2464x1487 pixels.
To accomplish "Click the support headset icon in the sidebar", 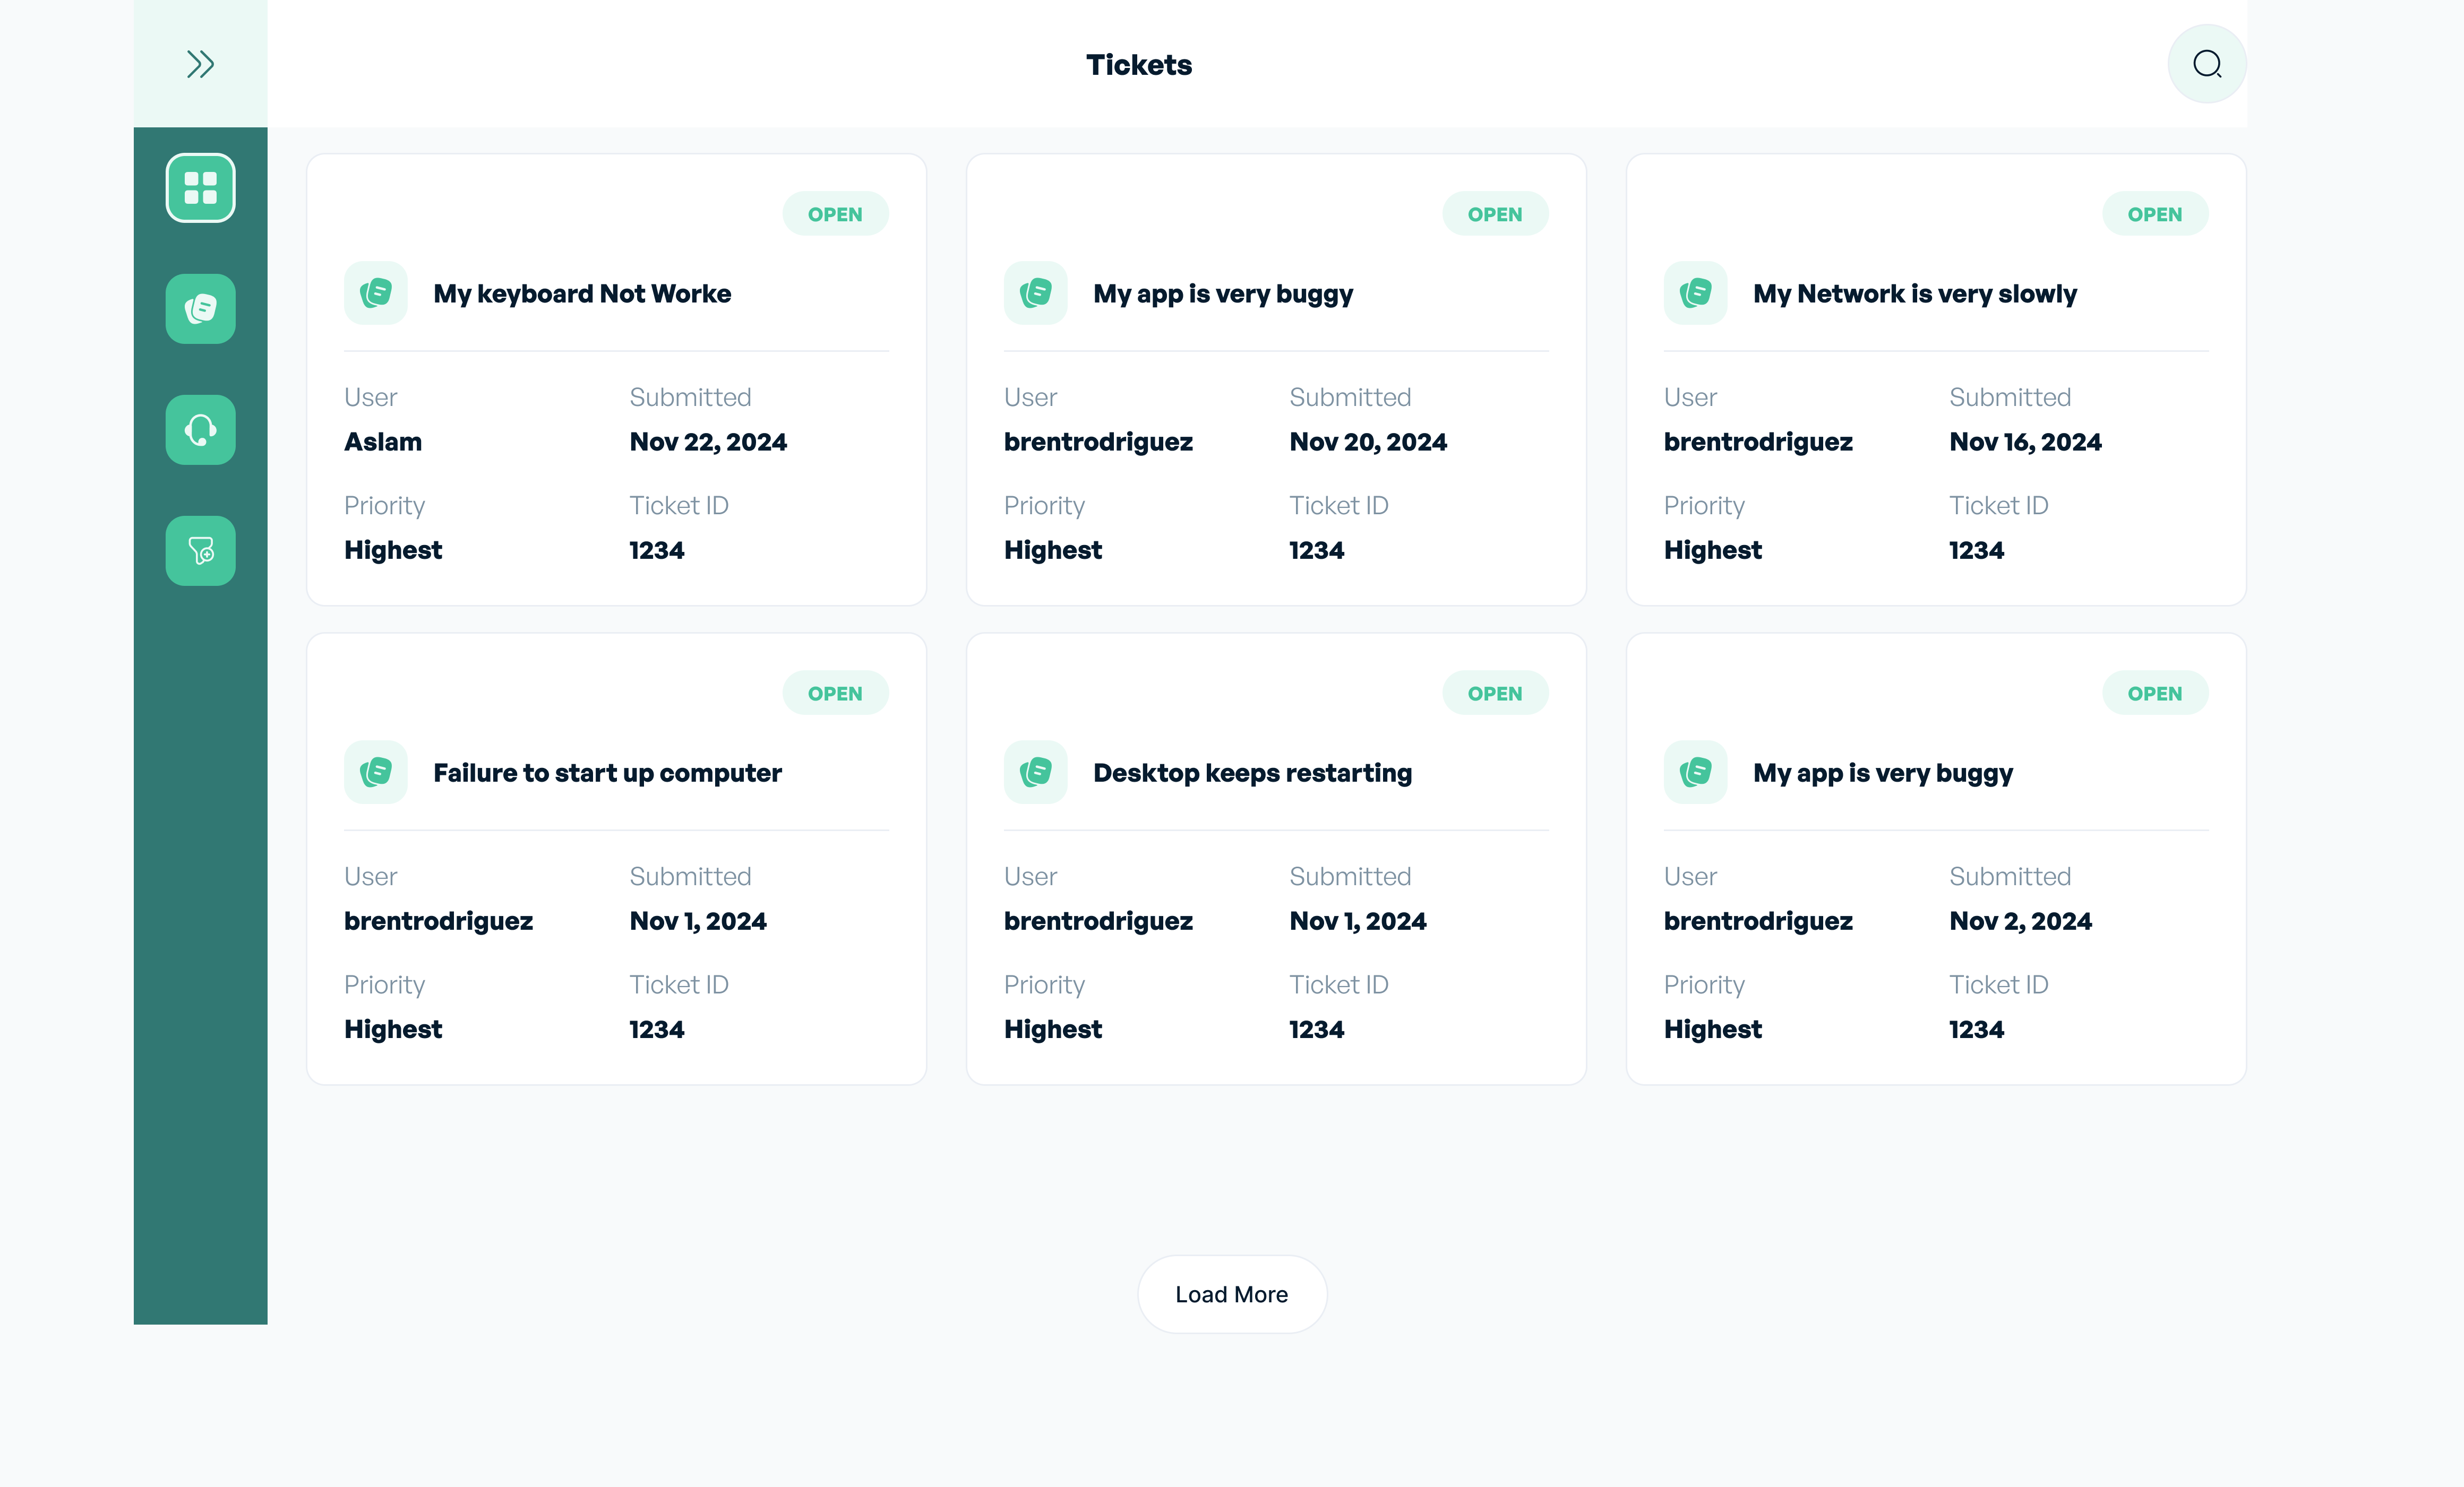I will point(200,430).
